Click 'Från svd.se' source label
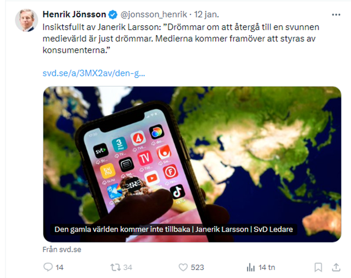The width and height of the screenshot is (351, 278). (x=62, y=249)
